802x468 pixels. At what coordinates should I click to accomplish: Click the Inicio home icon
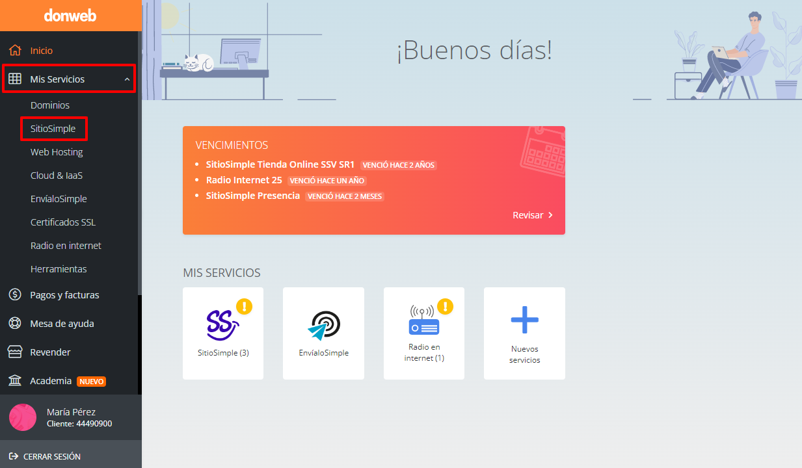[x=15, y=50]
